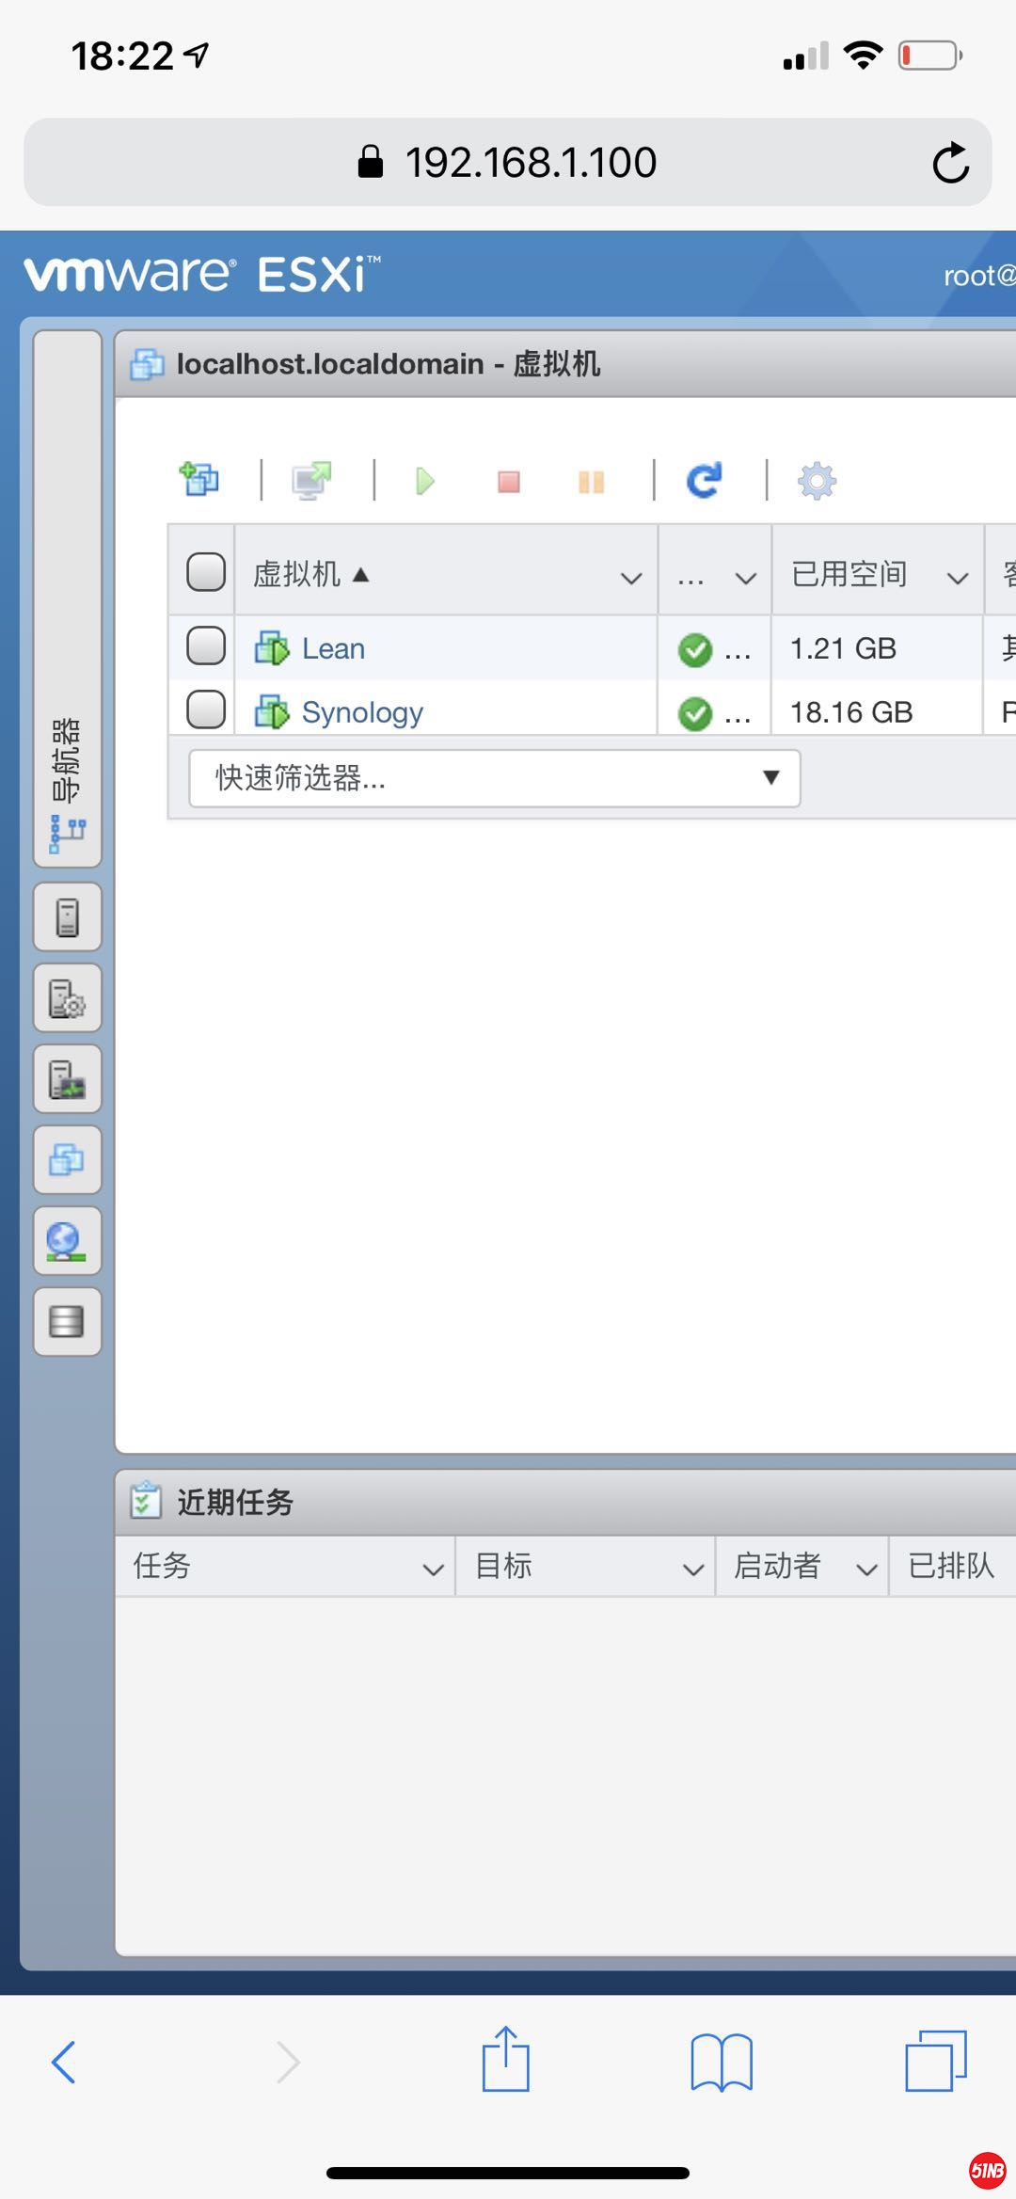Open the Storage sidebar icon

click(x=68, y=1322)
